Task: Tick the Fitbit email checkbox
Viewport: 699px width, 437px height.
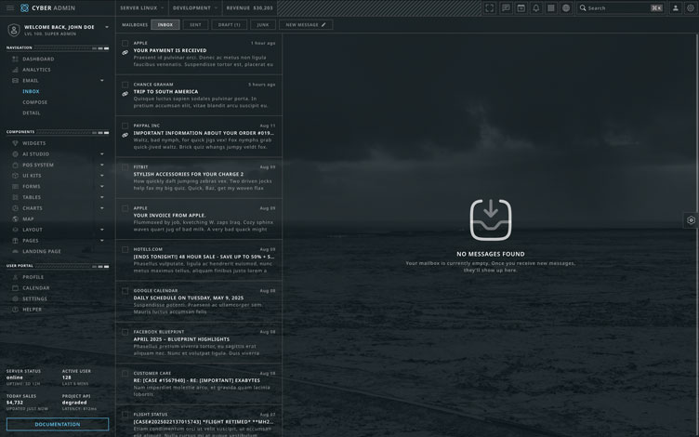Action: pyautogui.click(x=125, y=166)
